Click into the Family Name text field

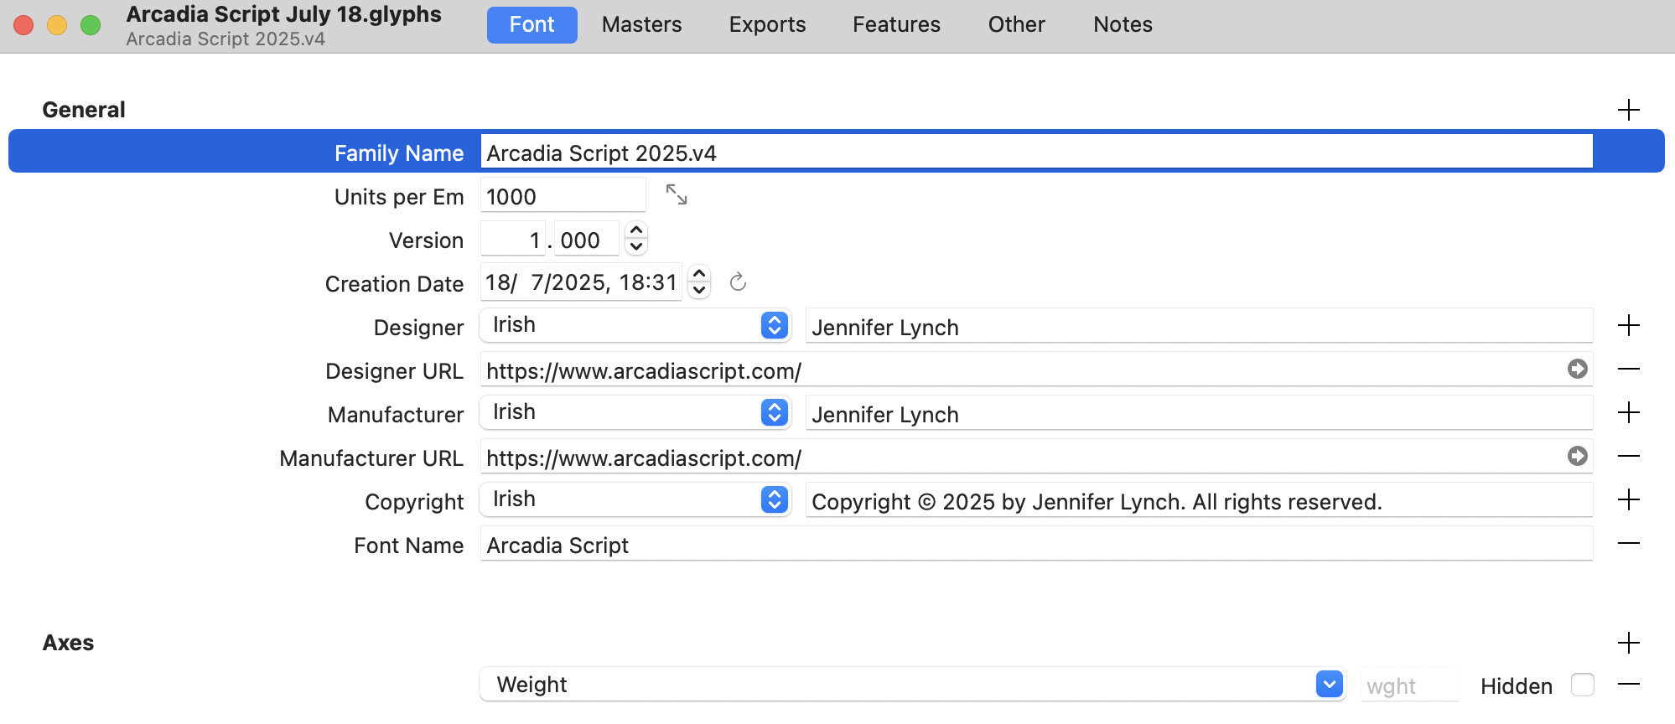(1035, 153)
